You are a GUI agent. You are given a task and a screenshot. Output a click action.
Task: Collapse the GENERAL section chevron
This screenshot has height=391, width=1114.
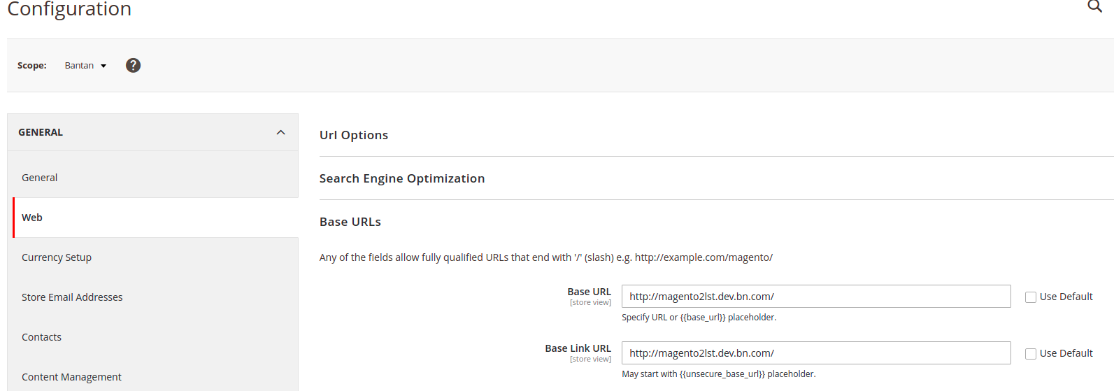coord(280,132)
